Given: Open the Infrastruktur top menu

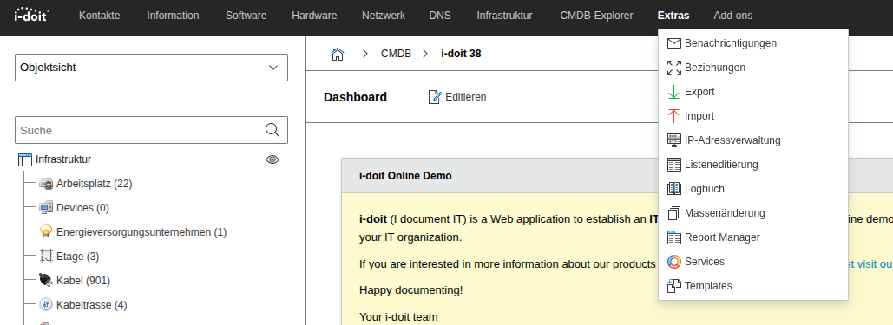Looking at the screenshot, I should coord(504,16).
